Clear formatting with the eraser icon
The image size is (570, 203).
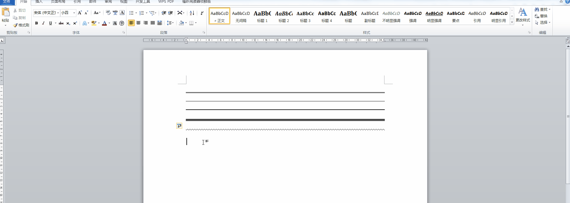click(x=108, y=13)
